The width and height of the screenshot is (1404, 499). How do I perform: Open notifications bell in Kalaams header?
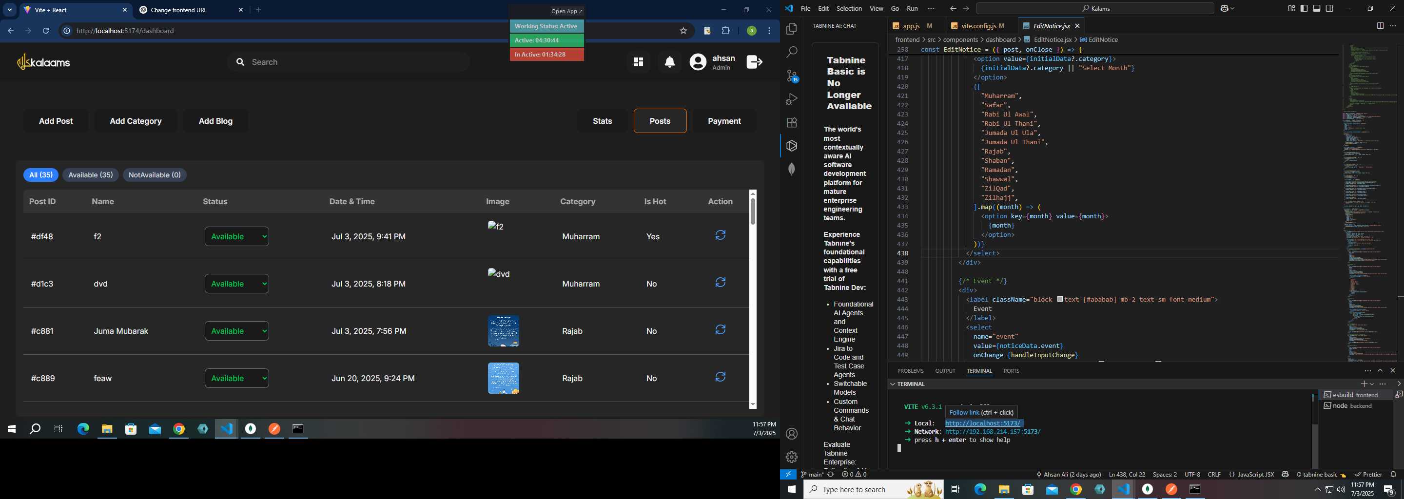669,63
